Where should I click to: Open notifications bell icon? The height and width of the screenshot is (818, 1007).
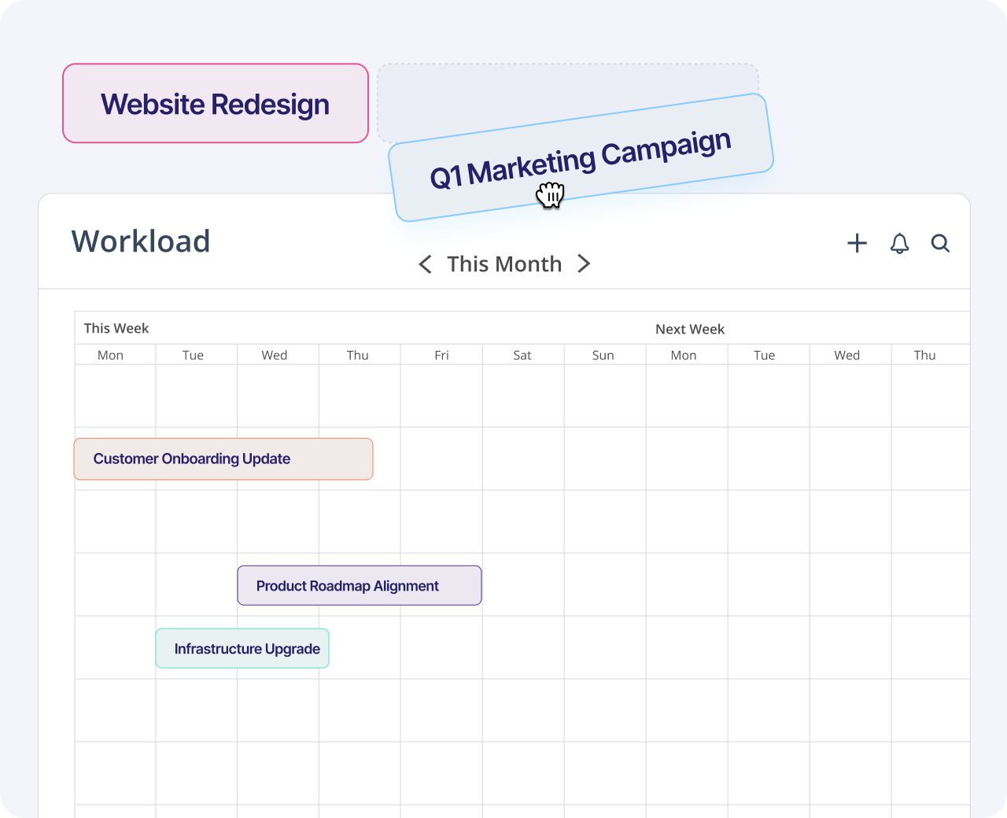tap(899, 243)
